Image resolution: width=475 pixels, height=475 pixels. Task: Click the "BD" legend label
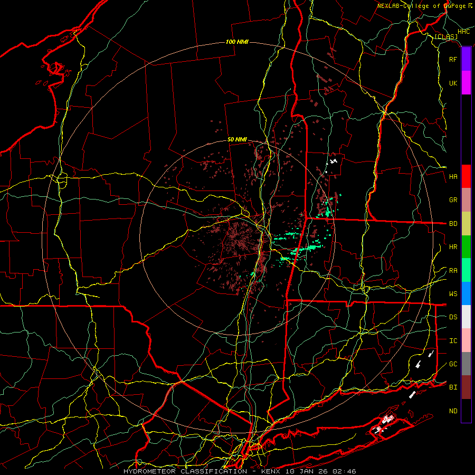click(453, 224)
